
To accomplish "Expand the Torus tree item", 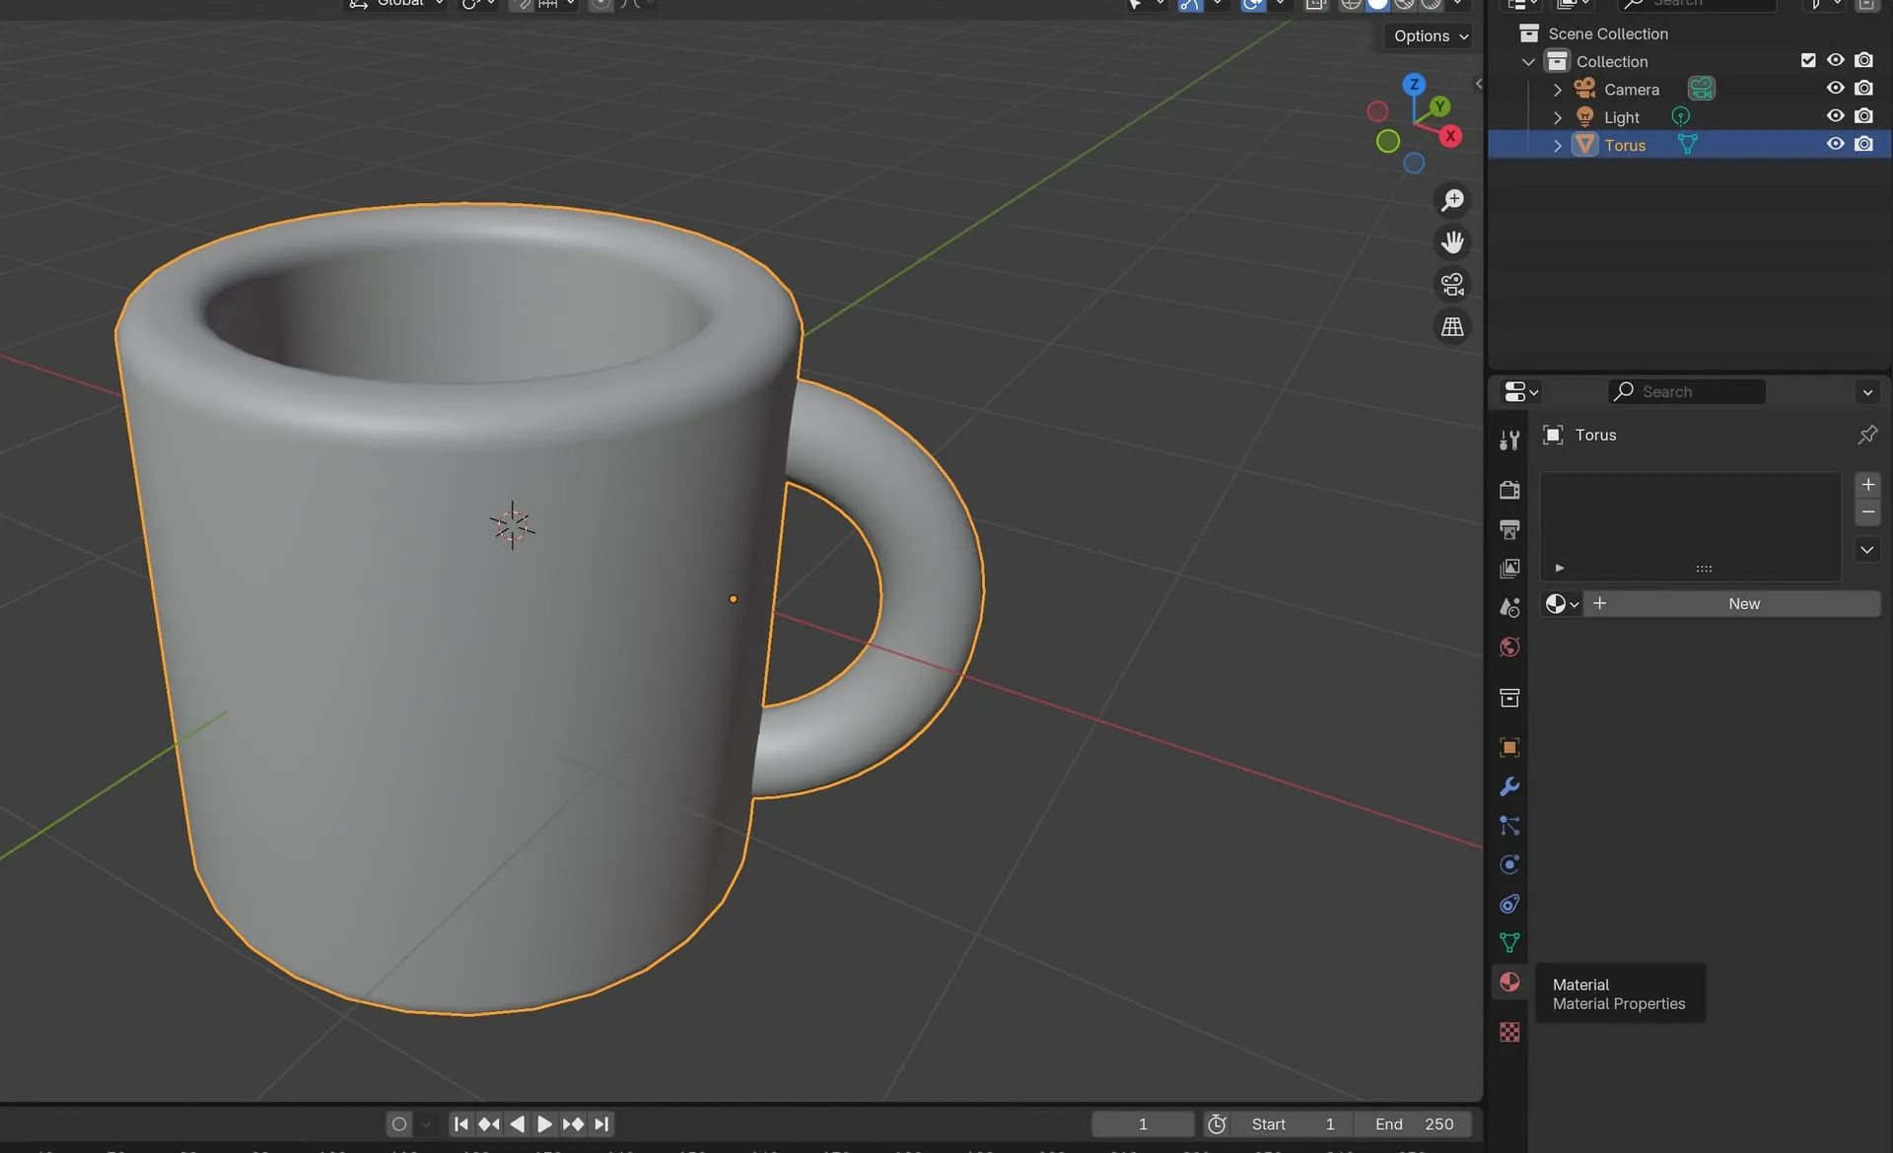I will 1558,145.
